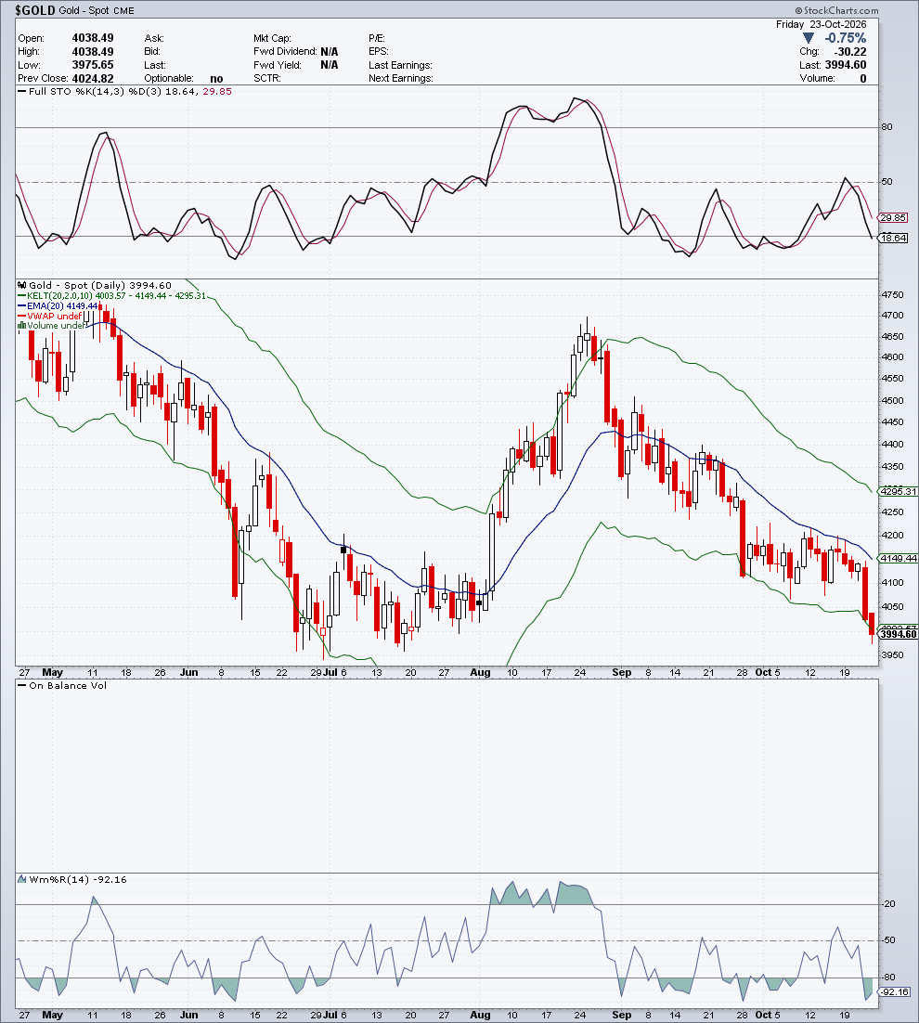
Task: Click the Last value 3994.60 in header
Action: (846, 65)
